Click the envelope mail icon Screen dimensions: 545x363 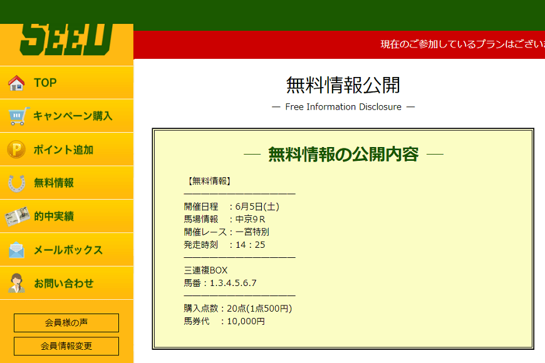pos(16,250)
